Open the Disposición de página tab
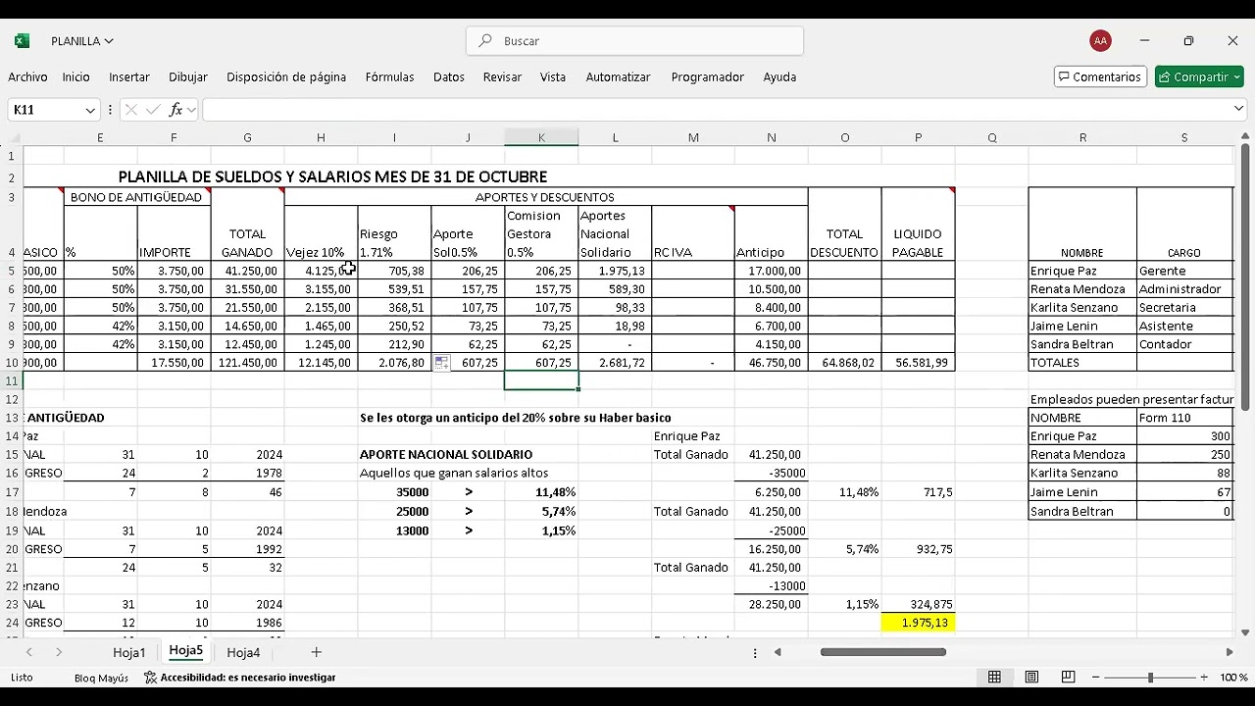 pyautogui.click(x=286, y=76)
